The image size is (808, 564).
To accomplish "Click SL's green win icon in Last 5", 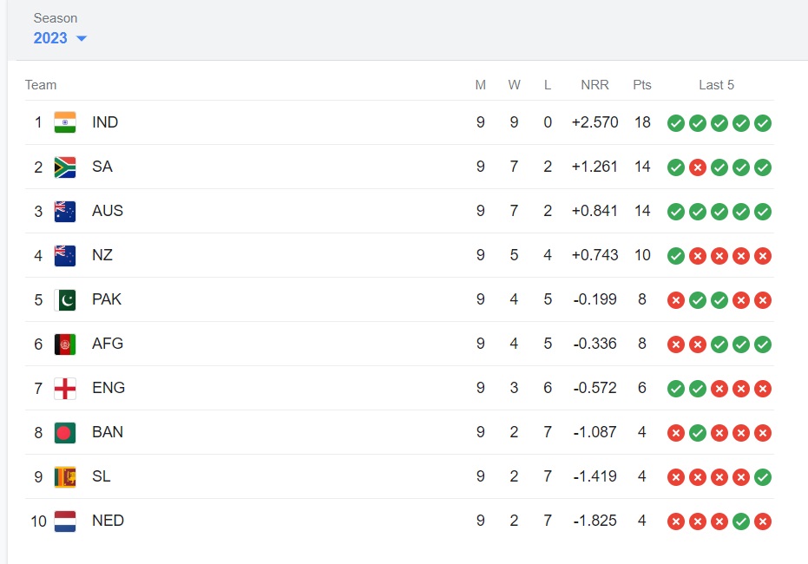I will tap(763, 477).
